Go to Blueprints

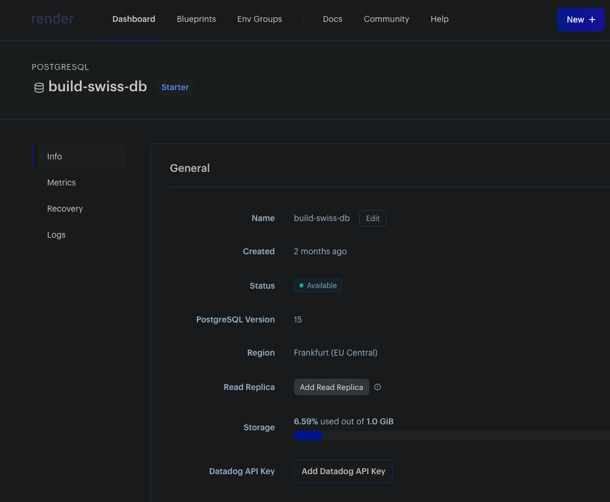pyautogui.click(x=196, y=19)
